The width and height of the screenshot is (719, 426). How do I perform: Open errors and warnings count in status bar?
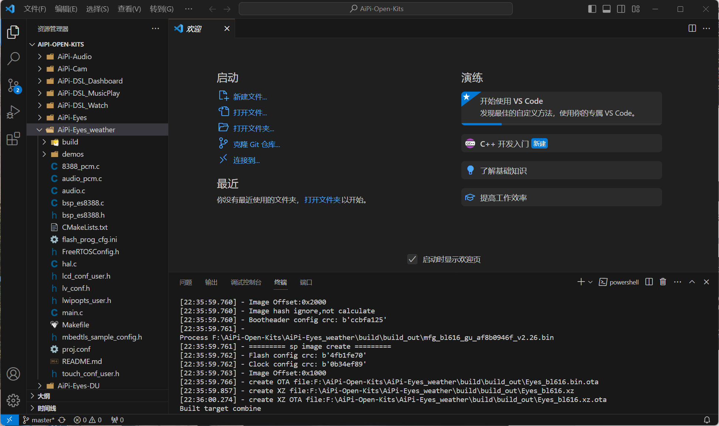tap(88, 420)
